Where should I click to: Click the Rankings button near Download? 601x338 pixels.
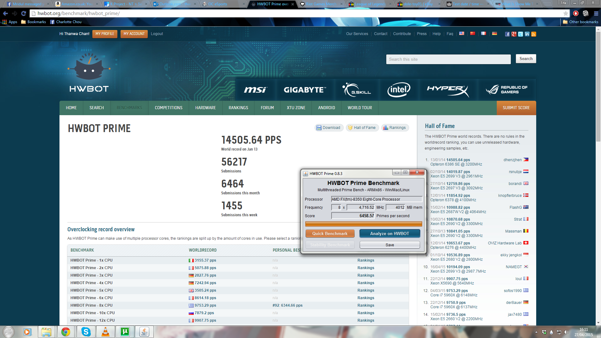point(395,128)
